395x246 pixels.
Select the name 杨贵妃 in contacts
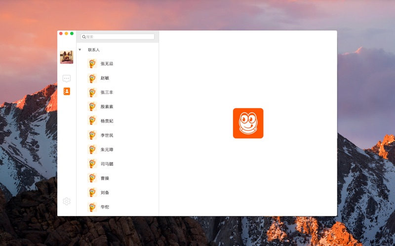click(x=107, y=121)
